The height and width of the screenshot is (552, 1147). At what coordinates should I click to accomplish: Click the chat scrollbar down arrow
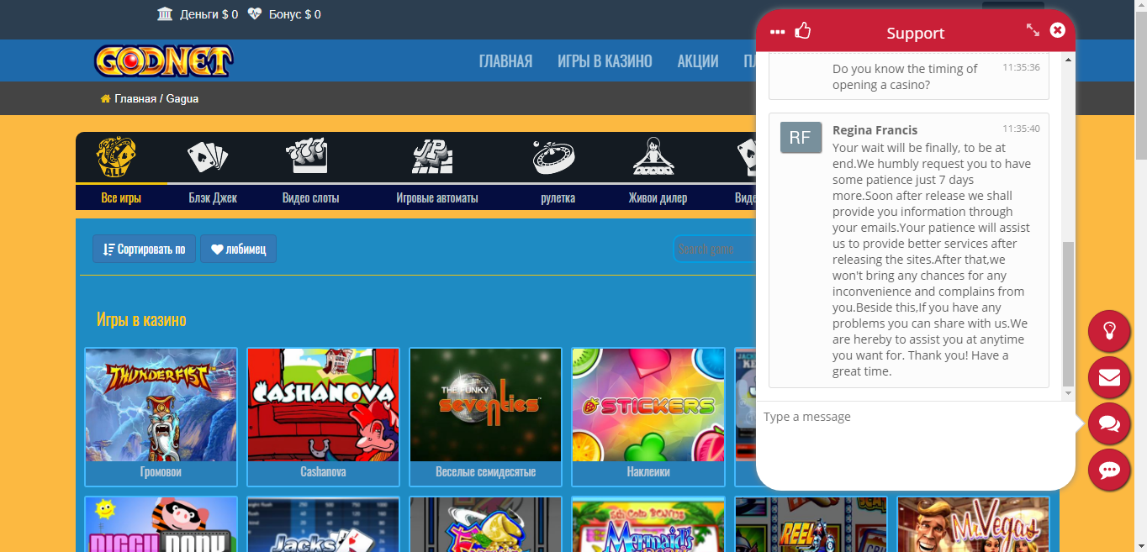point(1068,393)
